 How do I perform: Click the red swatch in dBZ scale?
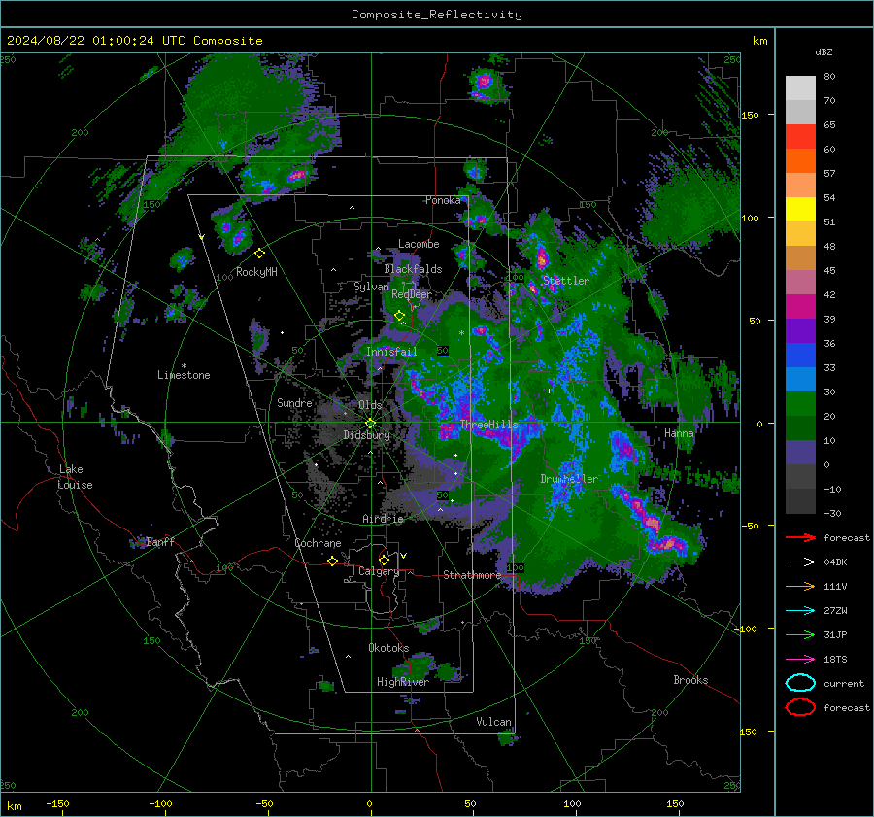(x=800, y=137)
